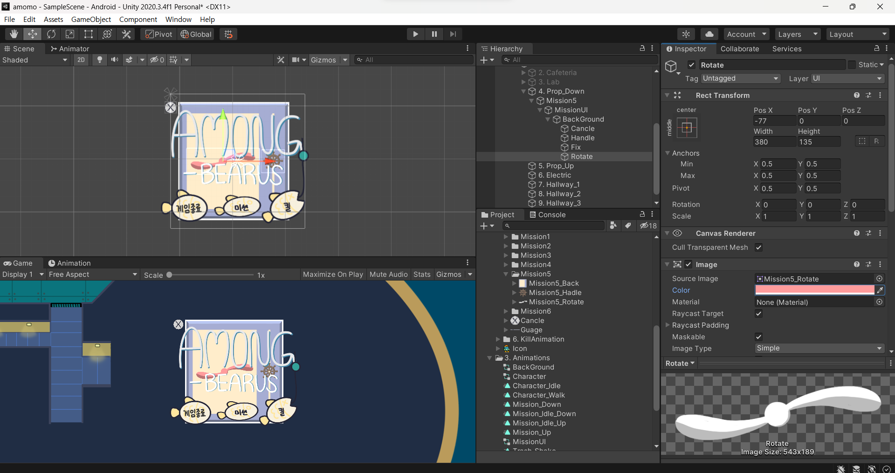Click the Stats button

pos(422,274)
